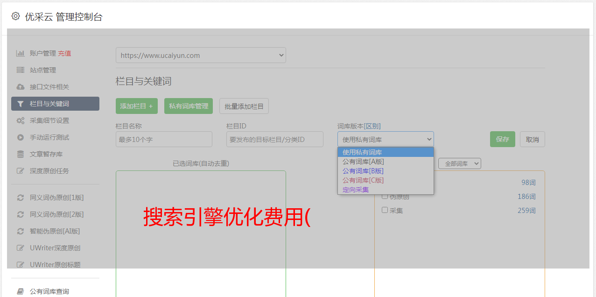This screenshot has height=297, width=596.
Task: Click the server icon for 站点管理
Action: pyautogui.click(x=21, y=70)
